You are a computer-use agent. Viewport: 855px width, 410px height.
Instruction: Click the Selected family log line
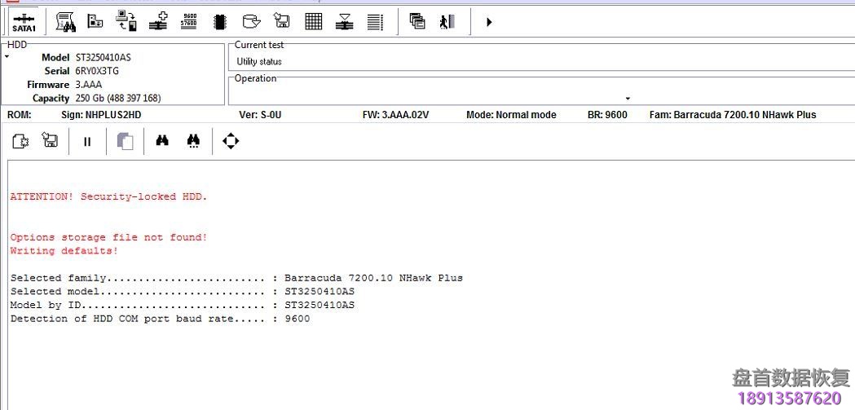(x=236, y=278)
